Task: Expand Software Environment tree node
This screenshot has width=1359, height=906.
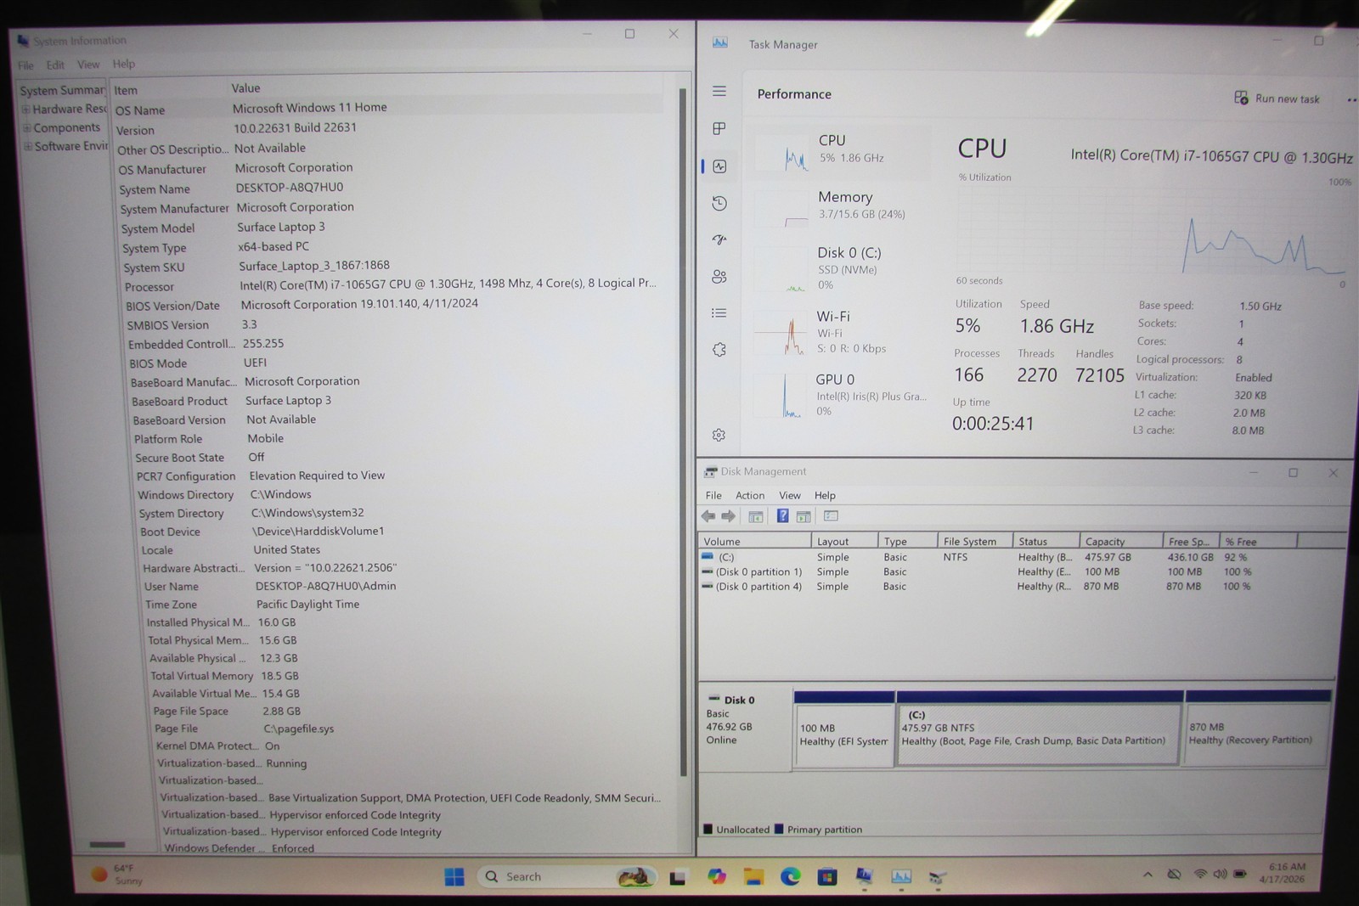Action: (28, 147)
